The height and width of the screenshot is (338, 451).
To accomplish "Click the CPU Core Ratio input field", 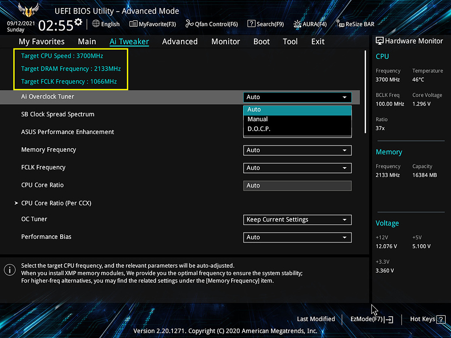I will tap(297, 186).
